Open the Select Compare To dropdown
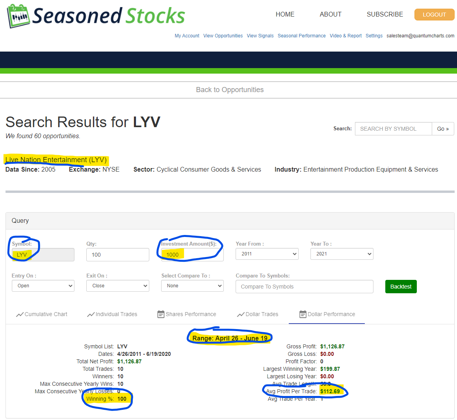This screenshot has height=420, width=457. 192,286
